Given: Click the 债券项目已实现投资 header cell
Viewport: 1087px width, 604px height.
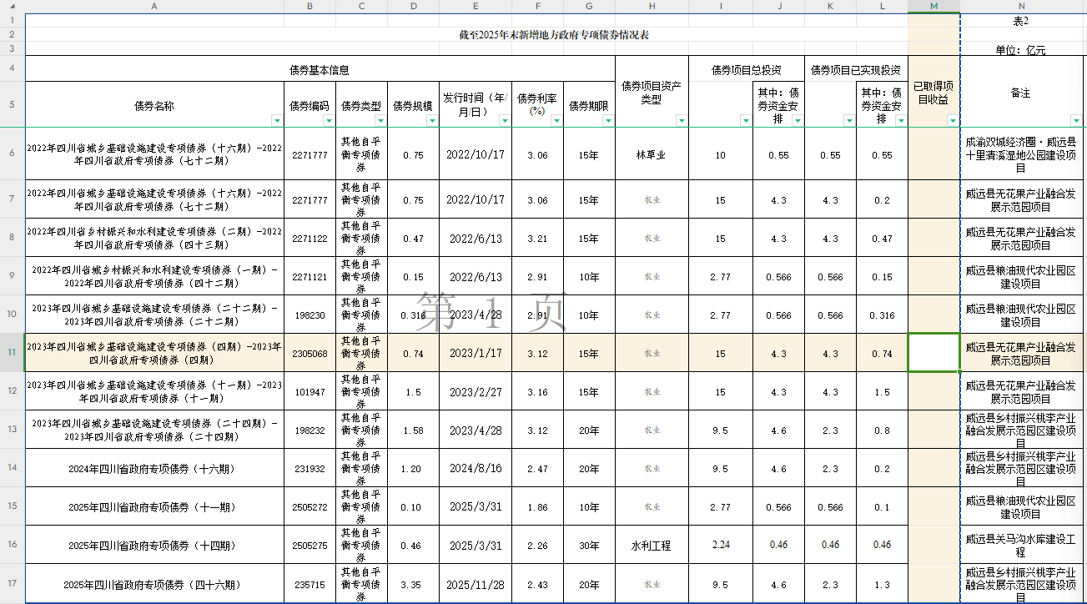Looking at the screenshot, I should (856, 69).
